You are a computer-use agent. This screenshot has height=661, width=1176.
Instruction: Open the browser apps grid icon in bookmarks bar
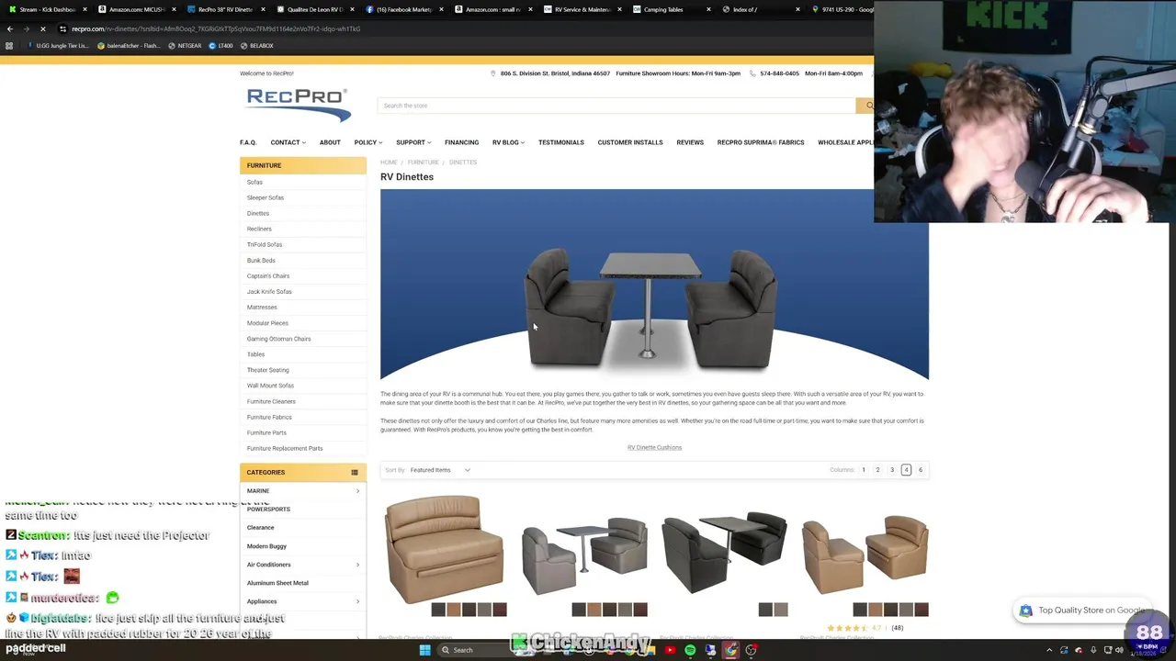(9, 45)
